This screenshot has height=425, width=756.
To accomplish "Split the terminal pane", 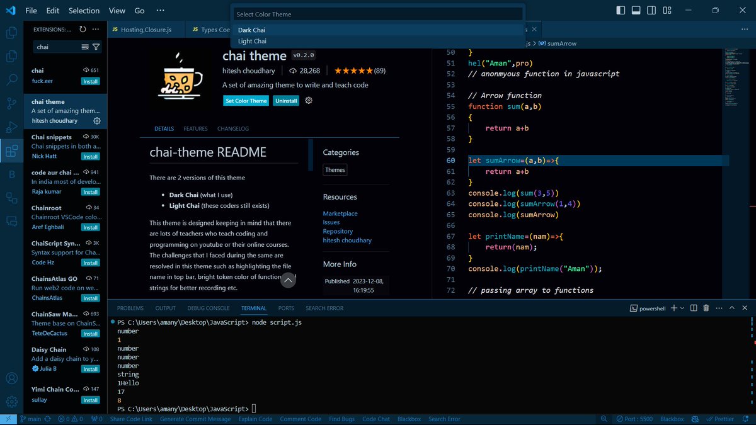I will coord(694,308).
